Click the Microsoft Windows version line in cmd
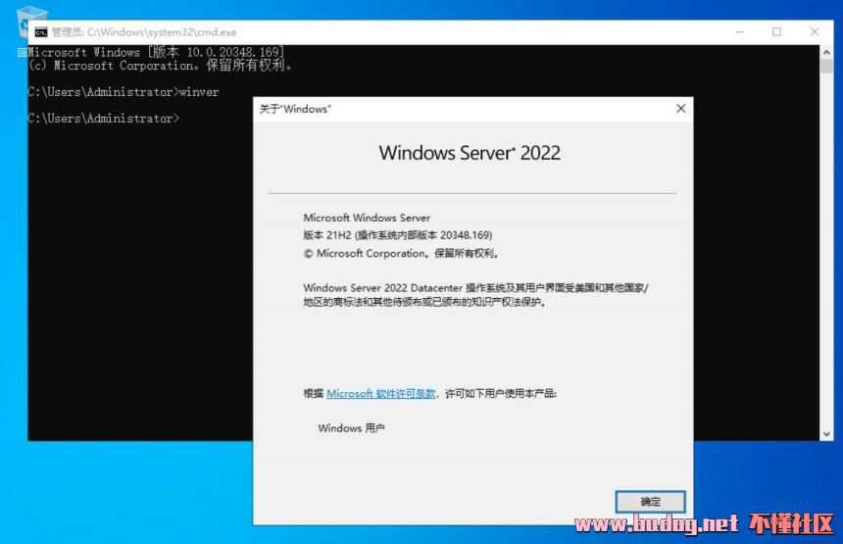Screen dimensions: 843x544 [x=156, y=52]
